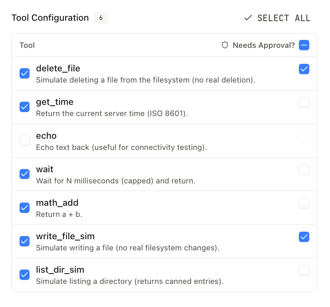
Task: Remove approval requirement for write_file_sim
Action: [304, 237]
